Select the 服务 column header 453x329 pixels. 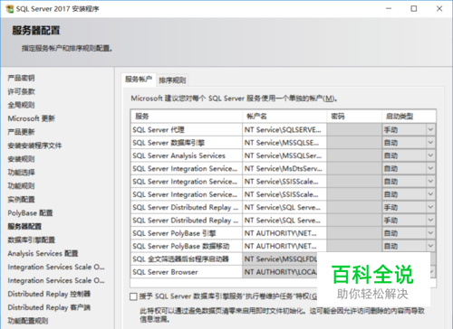[x=187, y=117]
